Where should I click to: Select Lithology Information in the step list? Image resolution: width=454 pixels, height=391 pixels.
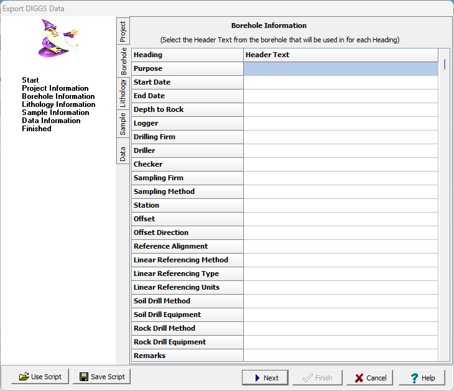tap(58, 104)
